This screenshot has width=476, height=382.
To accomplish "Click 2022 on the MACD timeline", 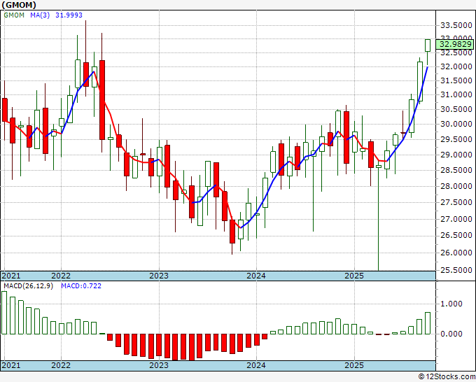I will click(x=61, y=365).
